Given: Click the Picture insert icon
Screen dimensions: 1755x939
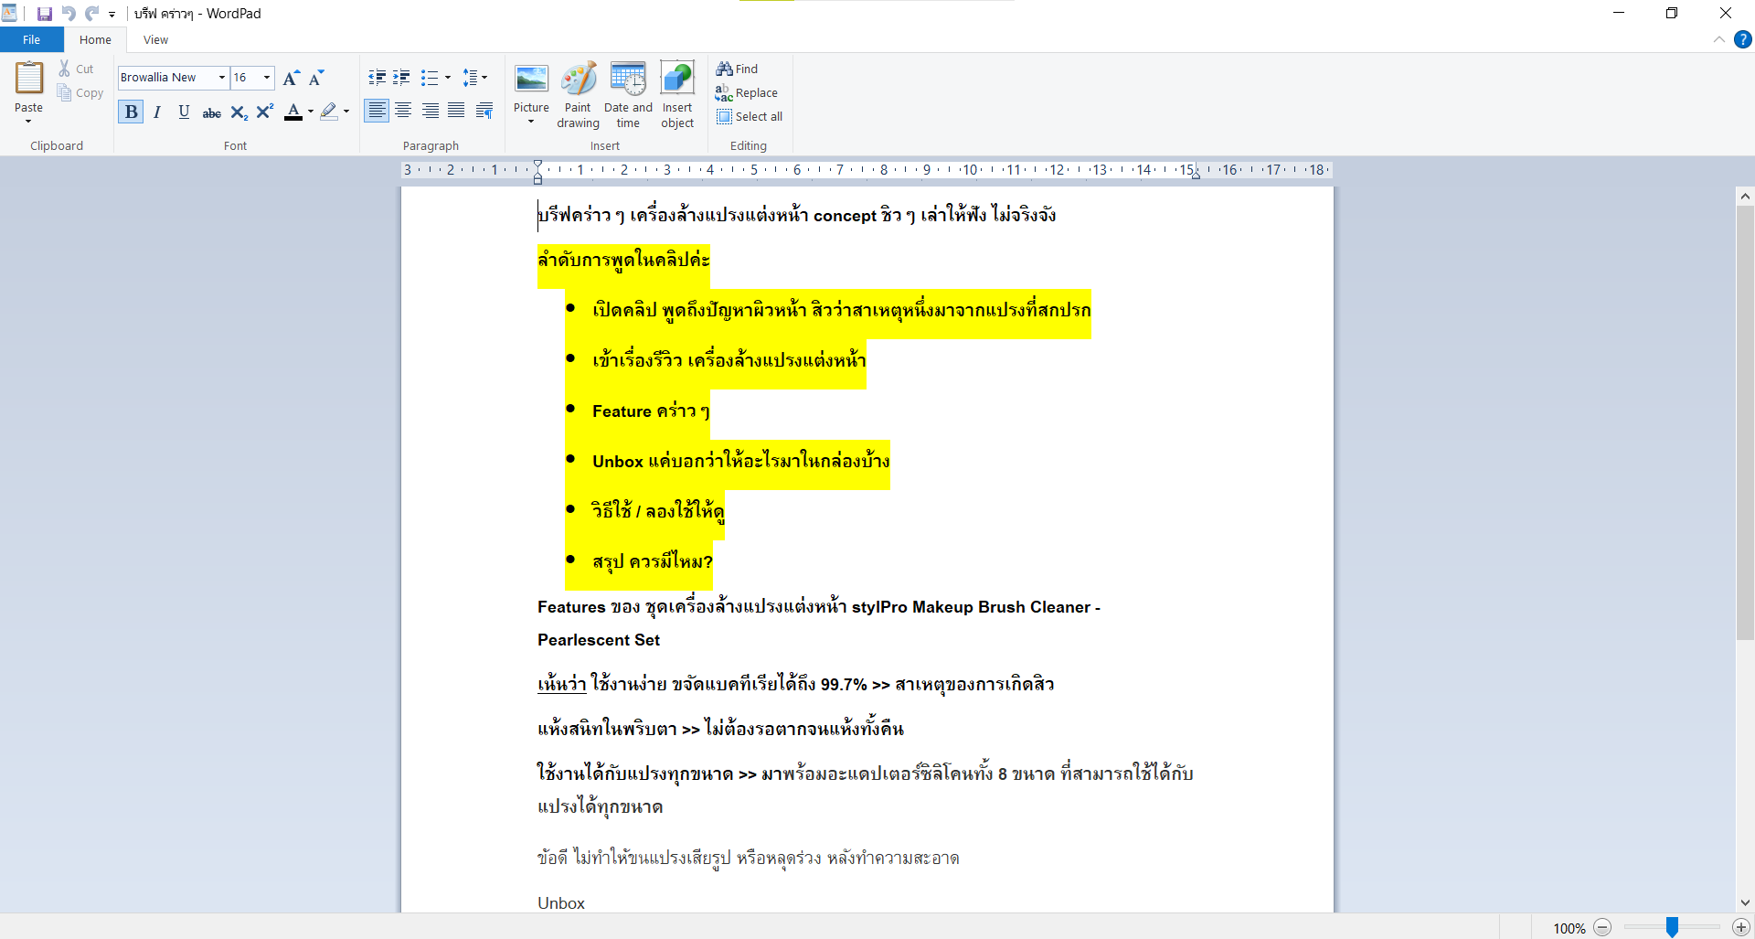Looking at the screenshot, I should point(531,80).
